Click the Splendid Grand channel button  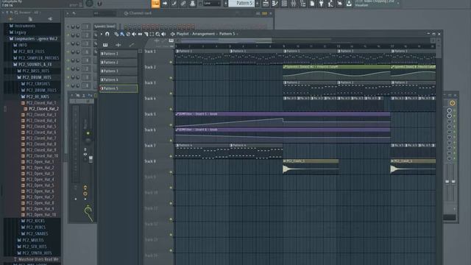(105, 26)
